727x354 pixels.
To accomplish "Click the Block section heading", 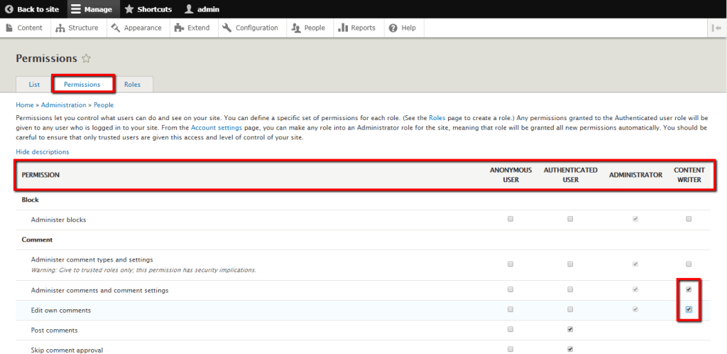I will 30,200.
